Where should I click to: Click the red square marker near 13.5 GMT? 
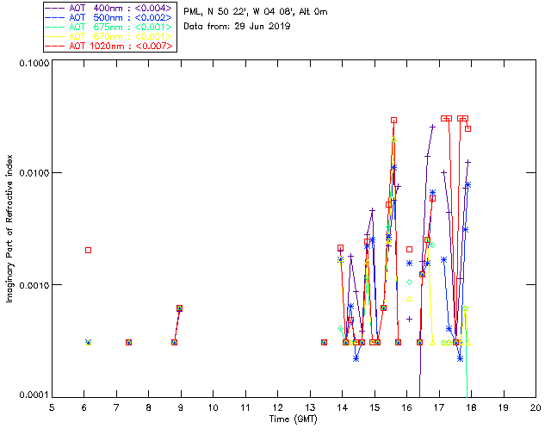324,342
